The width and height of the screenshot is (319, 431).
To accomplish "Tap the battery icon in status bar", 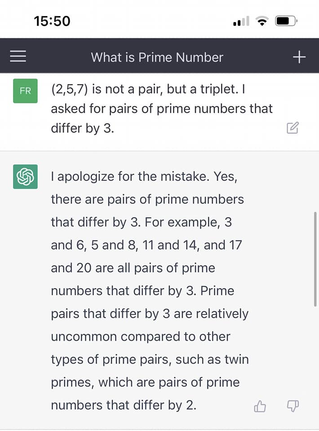I will tap(286, 21).
